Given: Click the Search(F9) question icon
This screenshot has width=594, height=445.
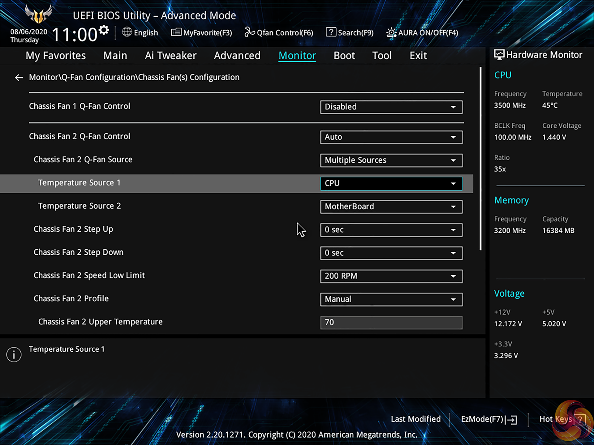Looking at the screenshot, I should pyautogui.click(x=331, y=32).
